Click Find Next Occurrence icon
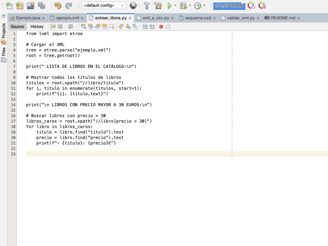Screen dimensions: 328x246 click(98, 27)
